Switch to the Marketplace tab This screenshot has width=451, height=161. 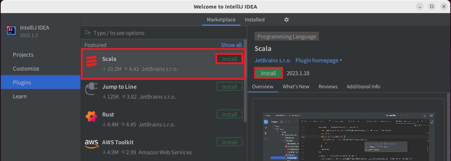pyautogui.click(x=221, y=20)
